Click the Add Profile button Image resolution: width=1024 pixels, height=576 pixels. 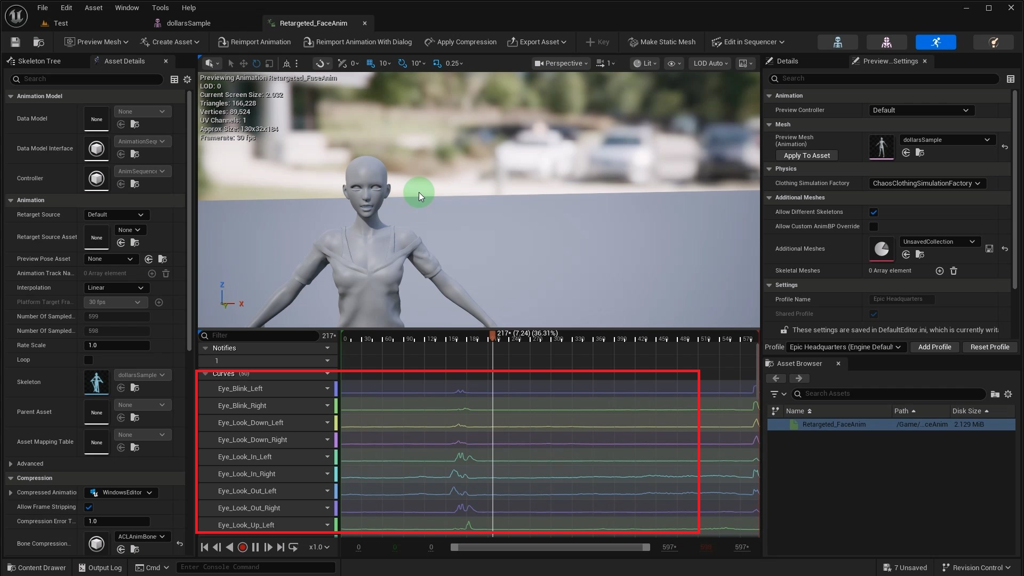tap(935, 347)
